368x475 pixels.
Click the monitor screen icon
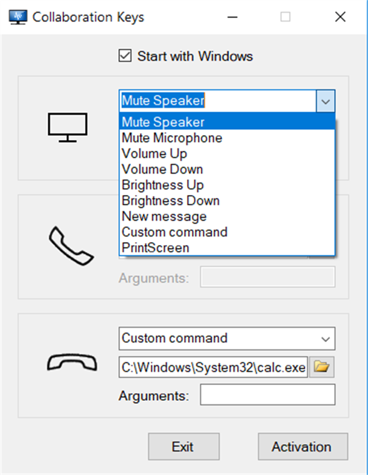click(68, 127)
